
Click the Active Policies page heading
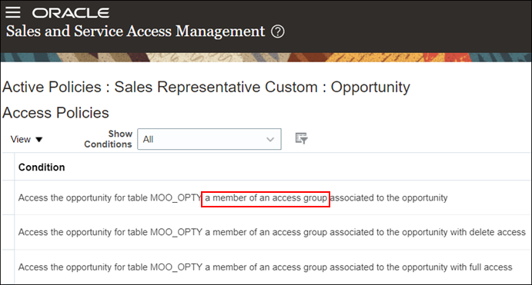coord(206,87)
